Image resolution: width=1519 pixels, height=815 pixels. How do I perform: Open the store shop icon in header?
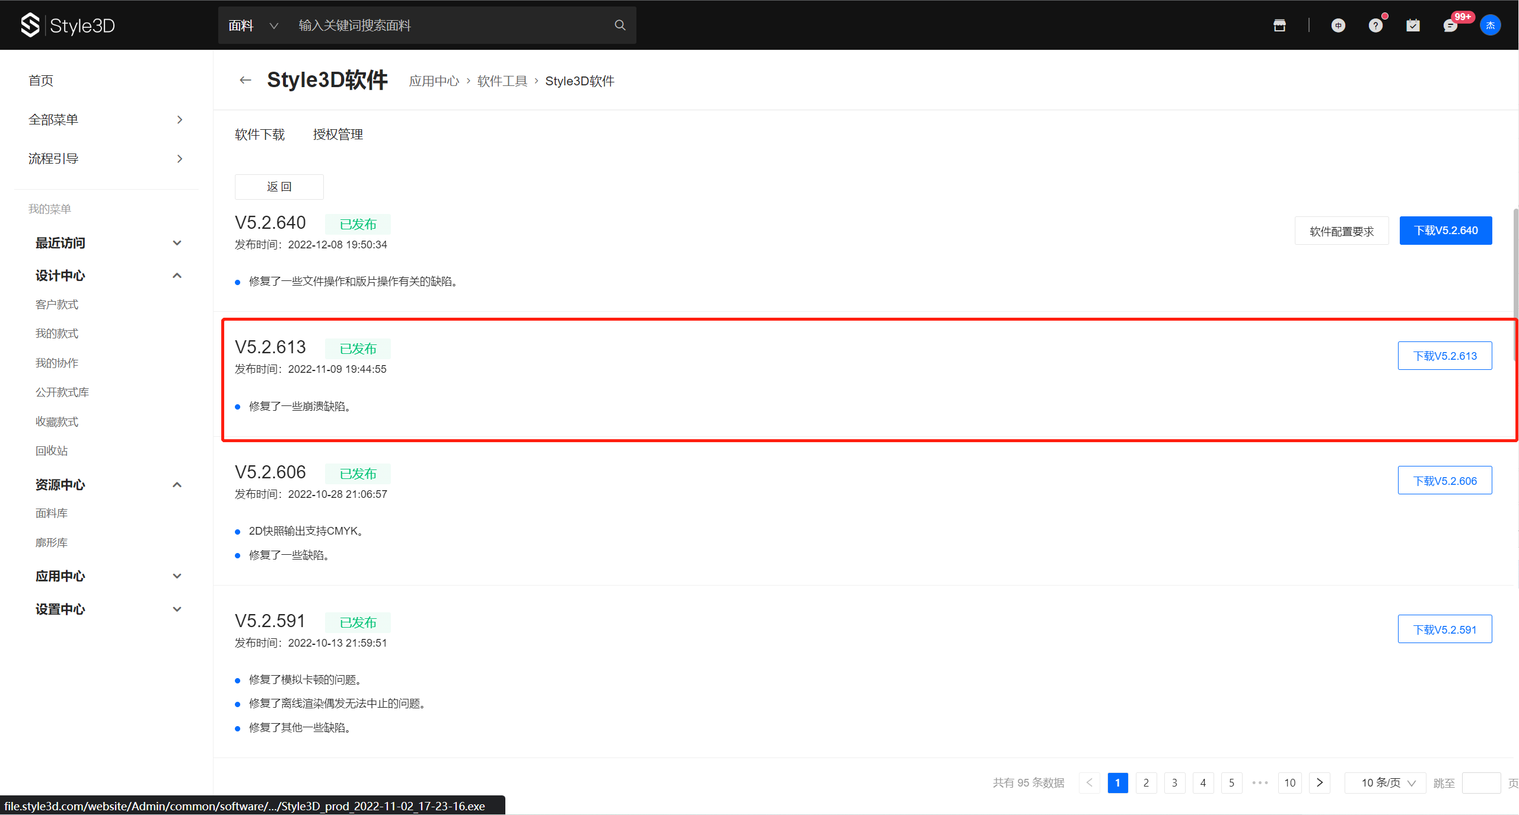point(1279,25)
